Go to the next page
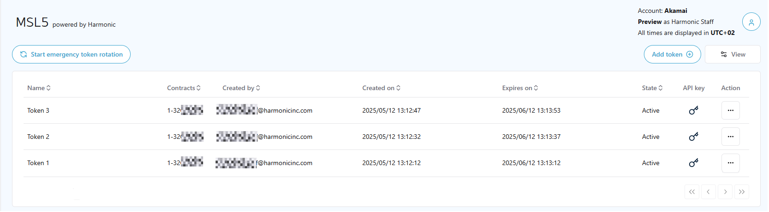This screenshot has height=212, width=769. pos(725,192)
